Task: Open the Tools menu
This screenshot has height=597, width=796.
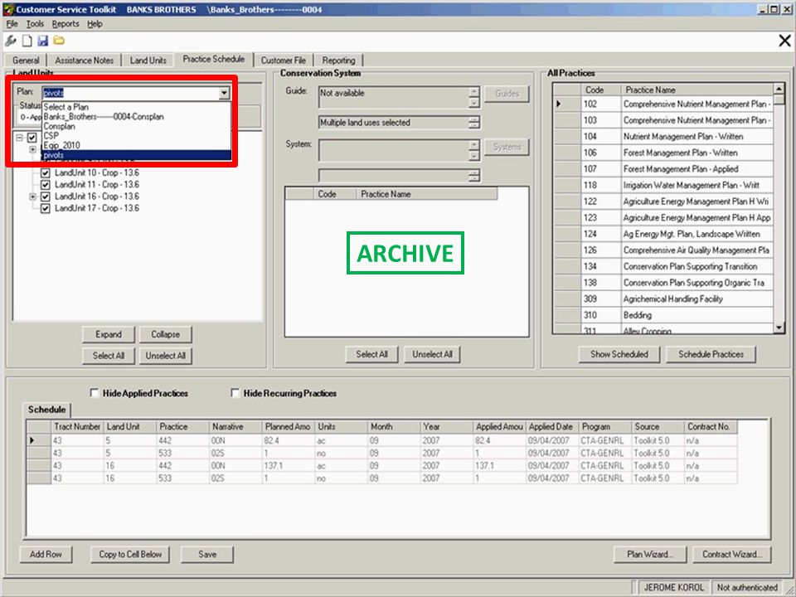Action: (35, 24)
